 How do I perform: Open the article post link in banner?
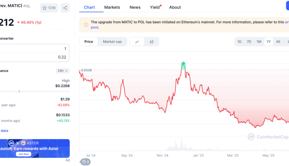click(286, 22)
